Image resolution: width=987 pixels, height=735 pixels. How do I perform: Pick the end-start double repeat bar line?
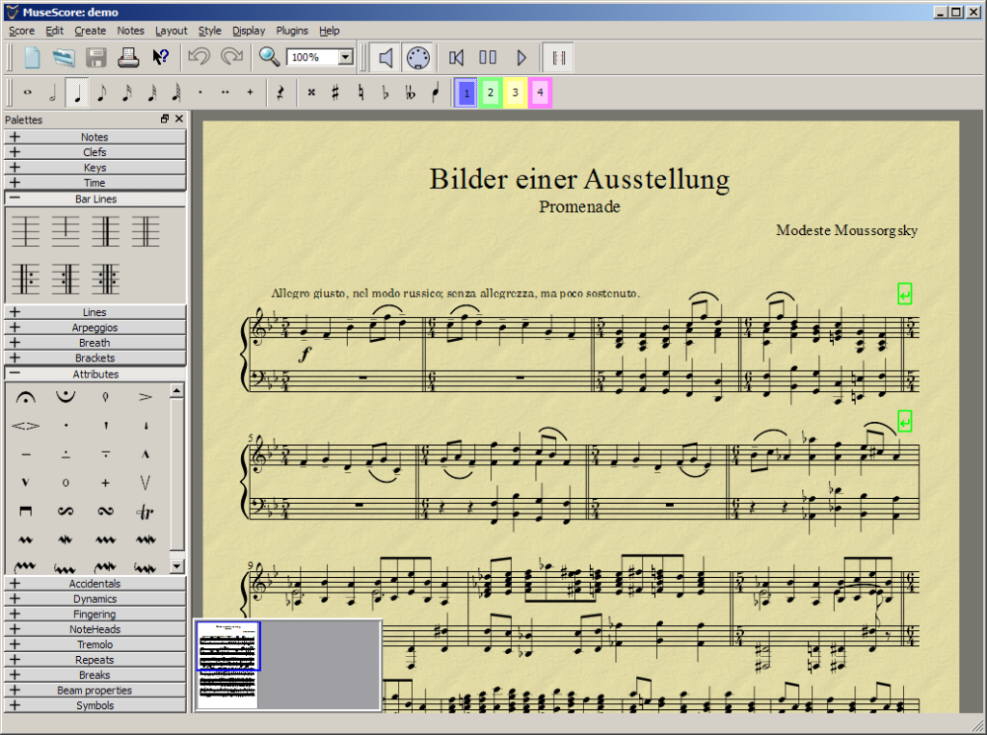(x=106, y=278)
